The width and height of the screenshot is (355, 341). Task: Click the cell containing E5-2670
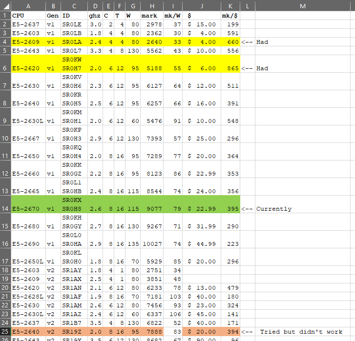click(28, 209)
